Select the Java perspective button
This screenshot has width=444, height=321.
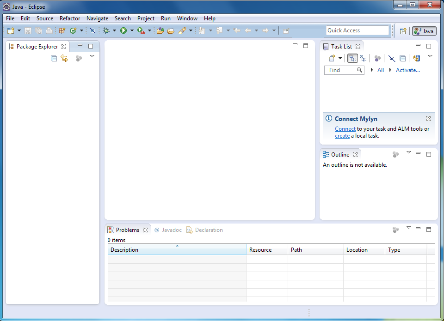[x=424, y=31]
